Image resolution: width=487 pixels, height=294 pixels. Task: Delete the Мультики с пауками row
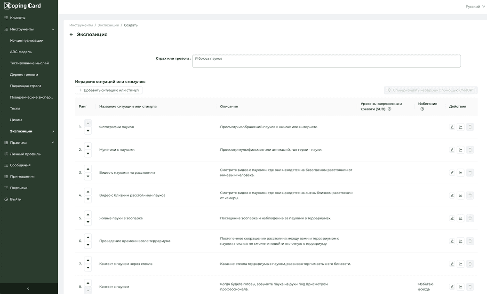470,150
